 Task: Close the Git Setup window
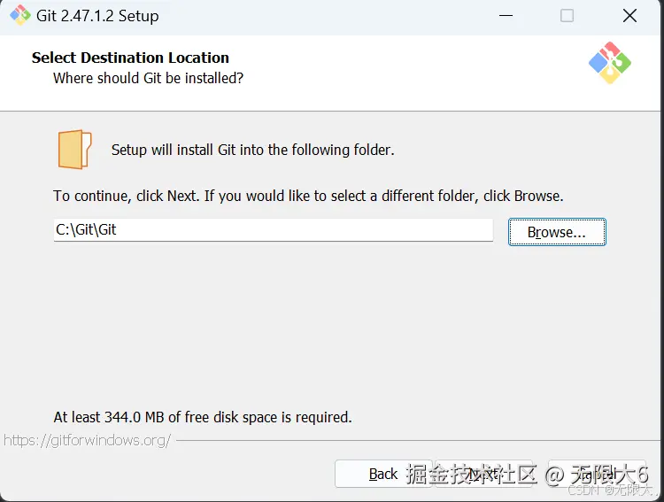pos(629,16)
